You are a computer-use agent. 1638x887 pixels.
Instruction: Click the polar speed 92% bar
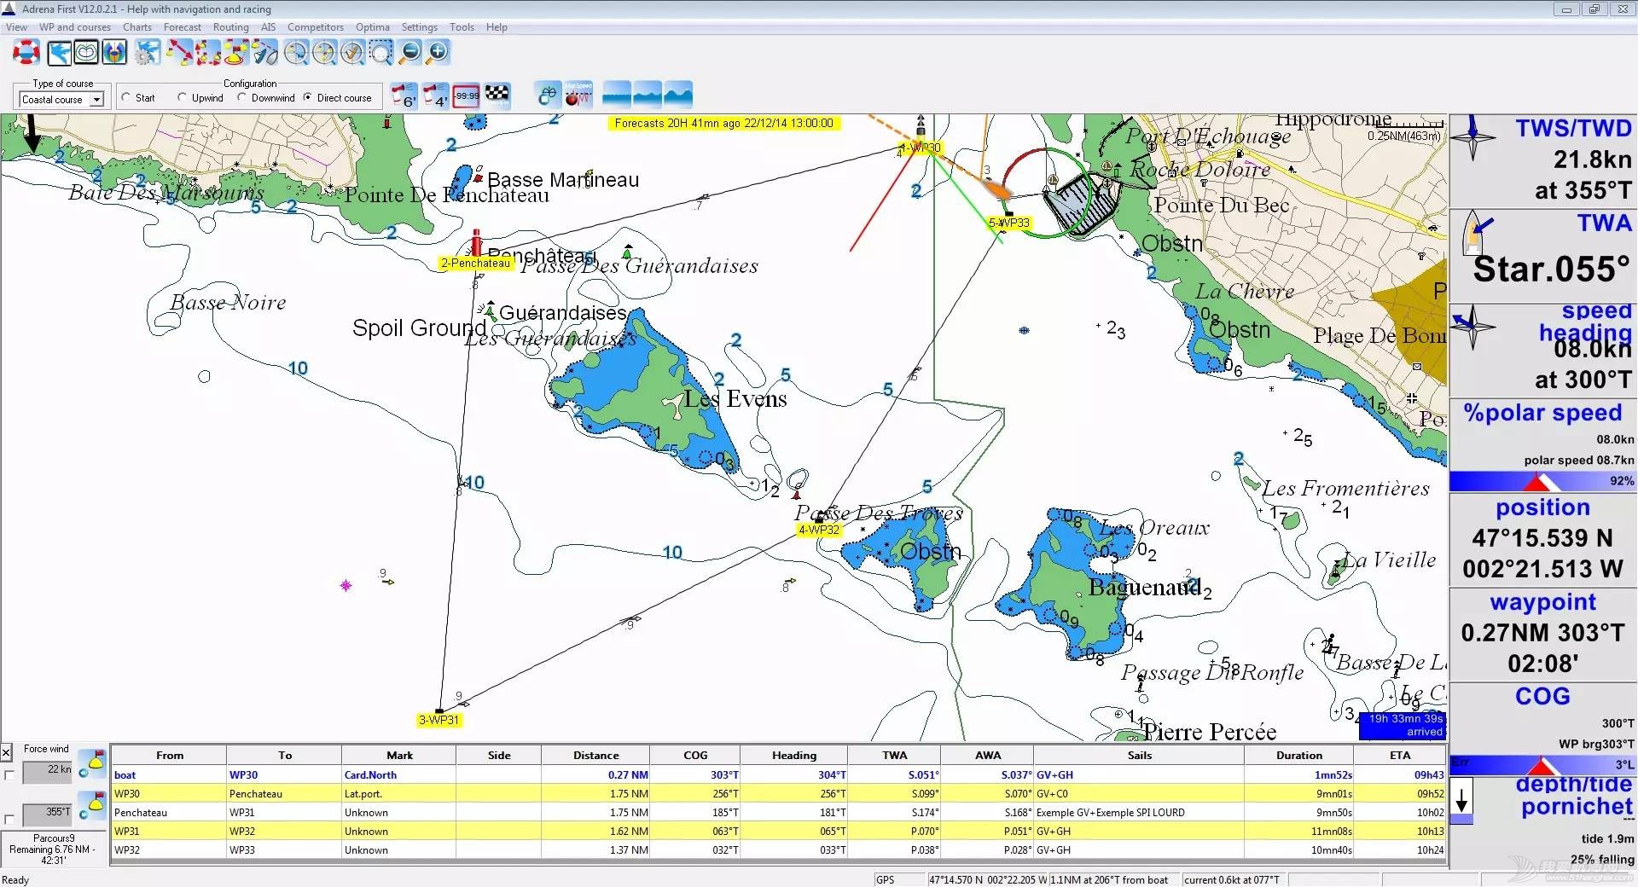1542,481
